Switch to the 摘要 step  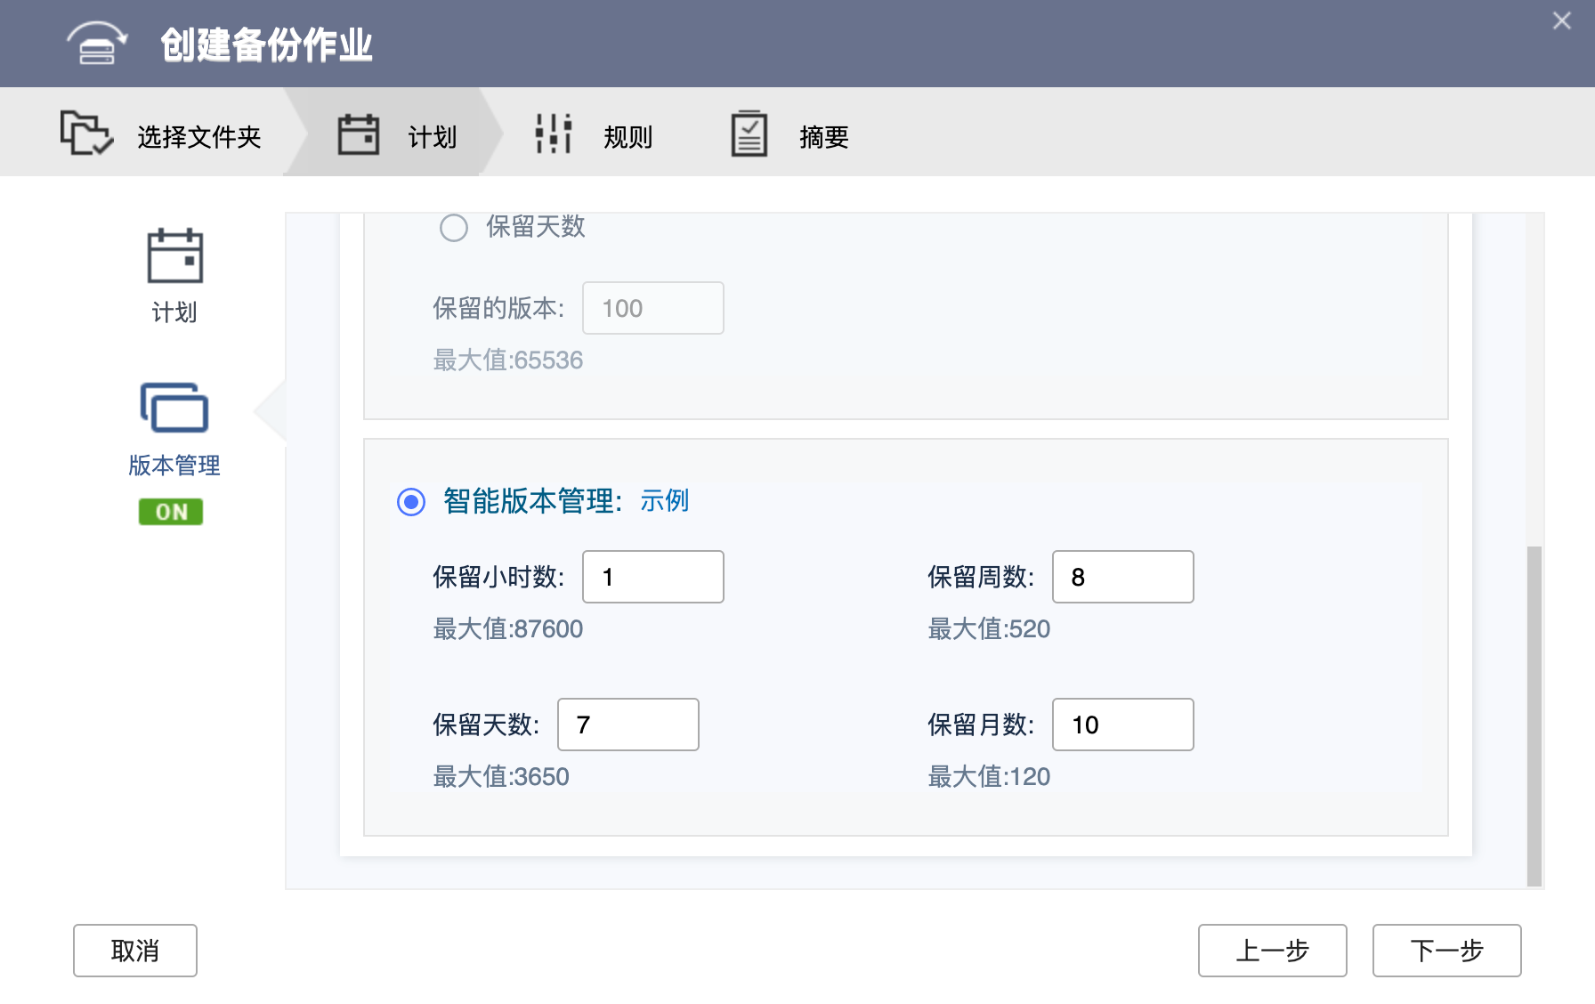point(822,136)
